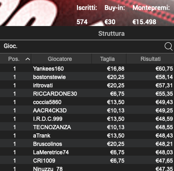
Task: Select player Yankees160 row
Action: pyautogui.click(x=87, y=69)
